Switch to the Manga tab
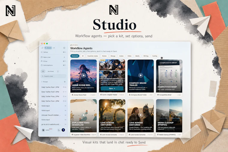The image size is (228, 152). (113, 56)
